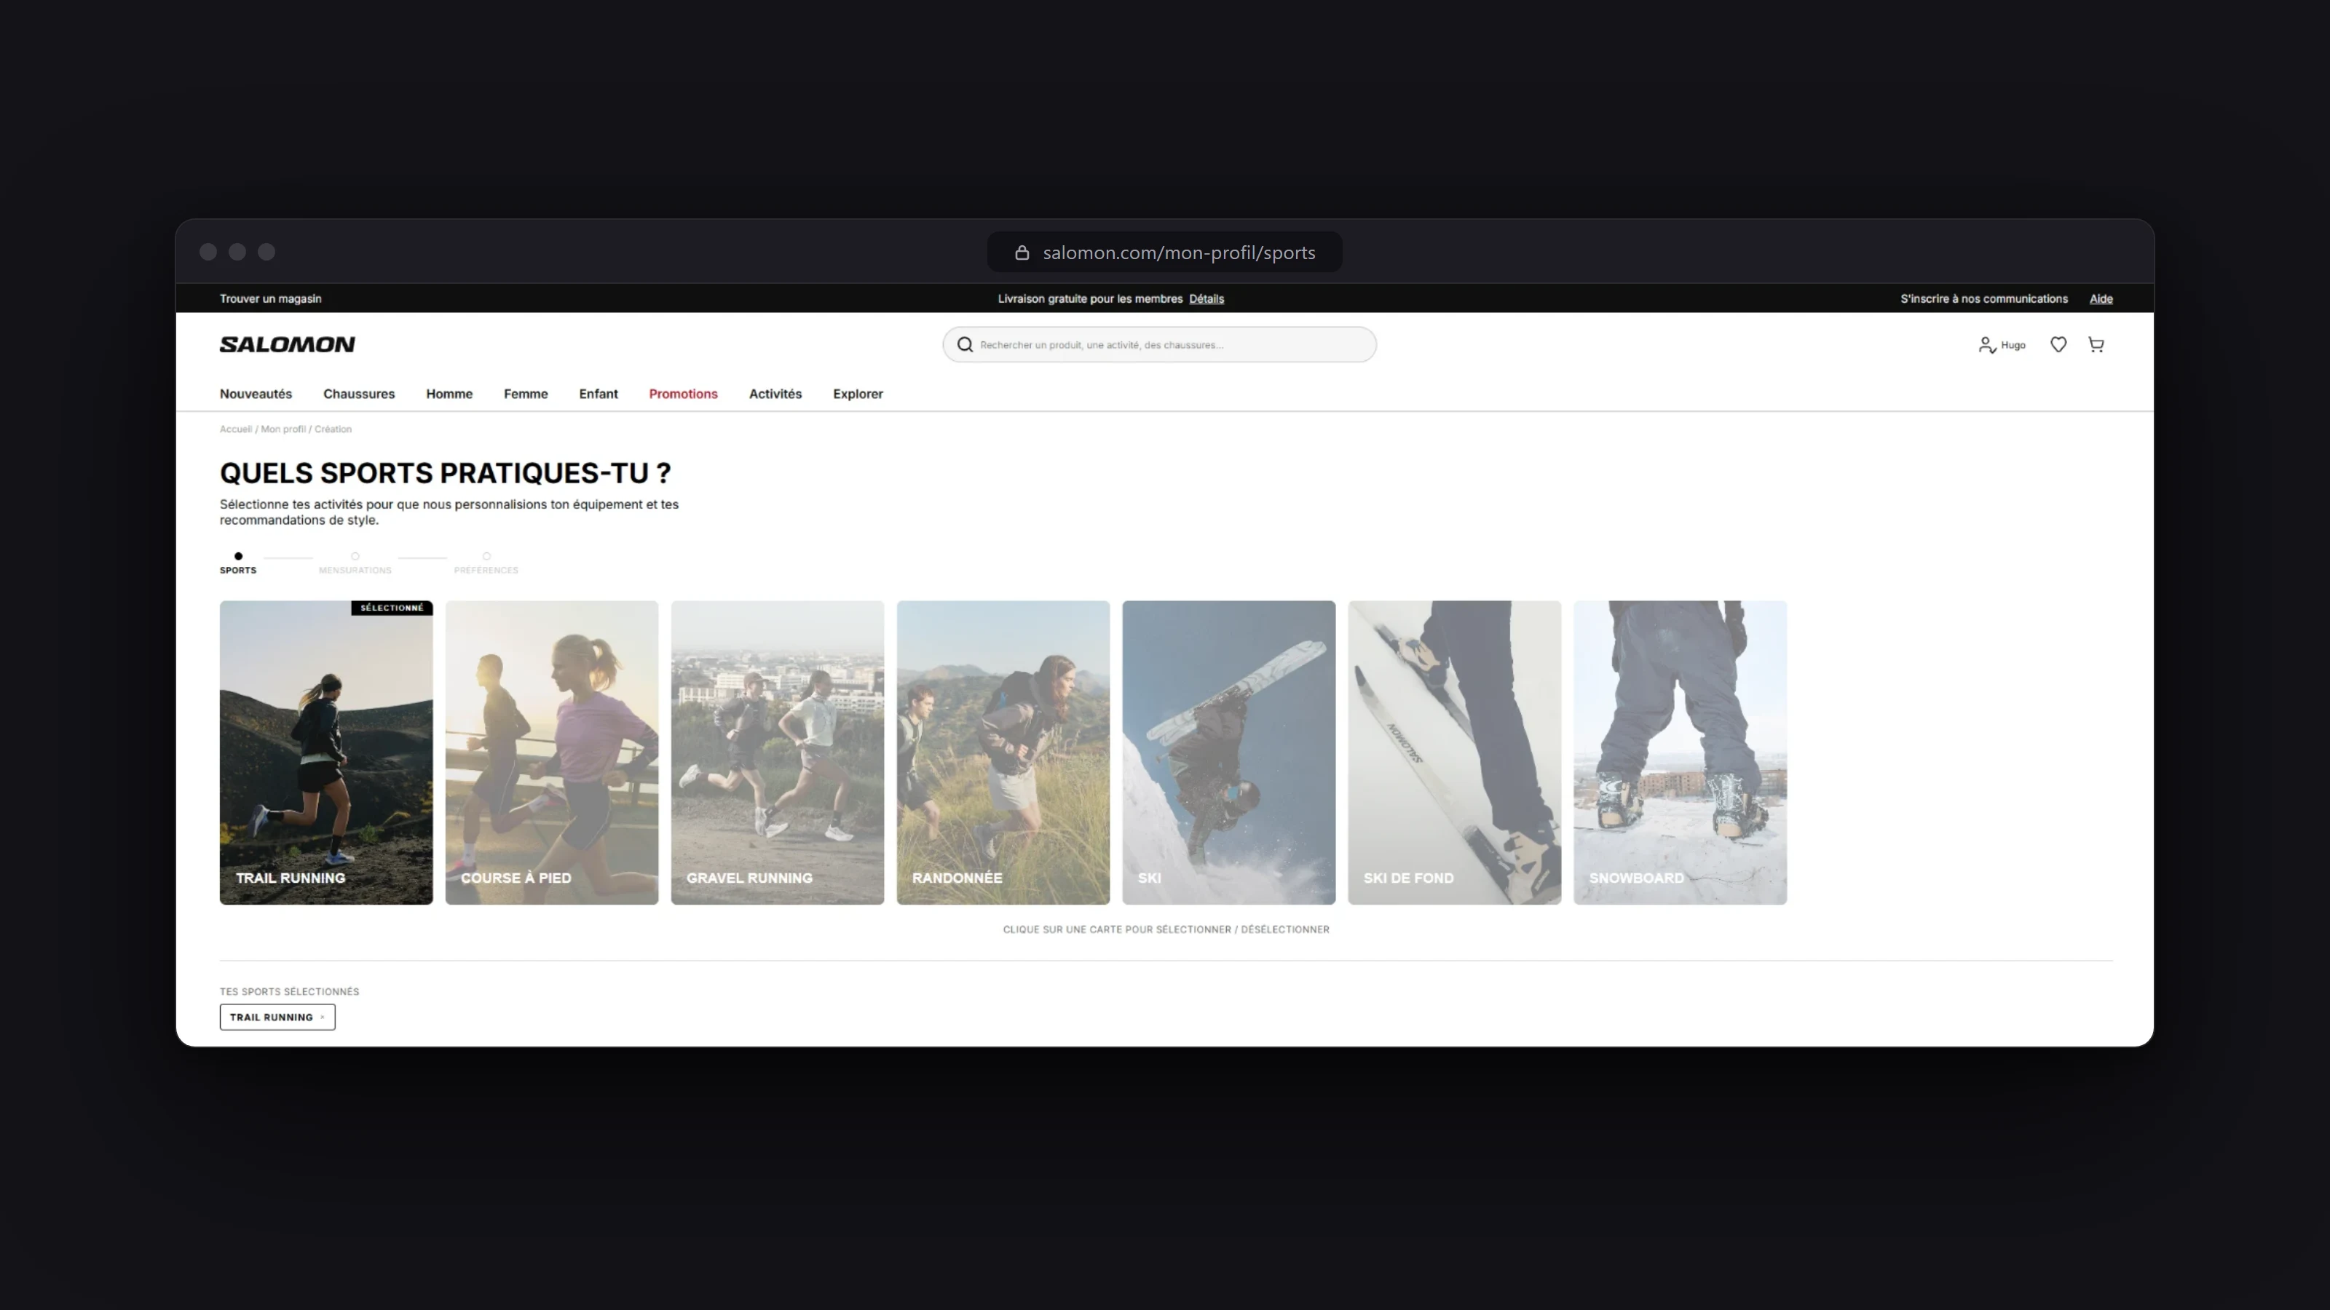
Task: Click the Sports step indicator
Action: pyautogui.click(x=238, y=563)
